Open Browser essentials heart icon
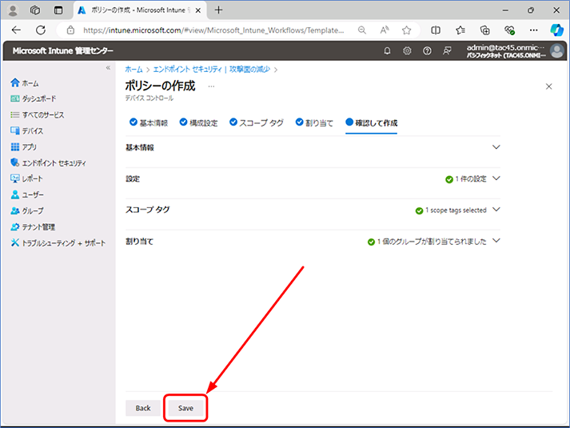 click(509, 30)
